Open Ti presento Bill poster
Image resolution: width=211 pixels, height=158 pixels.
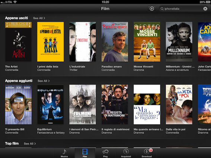click(18, 104)
